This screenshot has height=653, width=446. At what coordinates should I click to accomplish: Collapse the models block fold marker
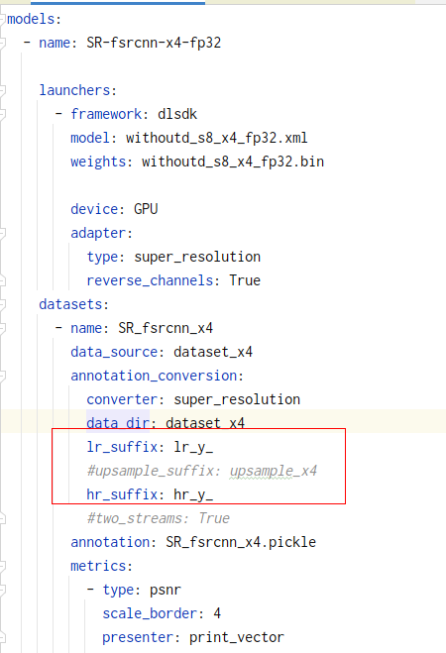(x=2, y=19)
